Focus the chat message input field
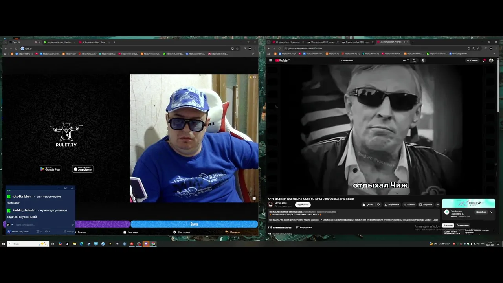 coord(42,225)
